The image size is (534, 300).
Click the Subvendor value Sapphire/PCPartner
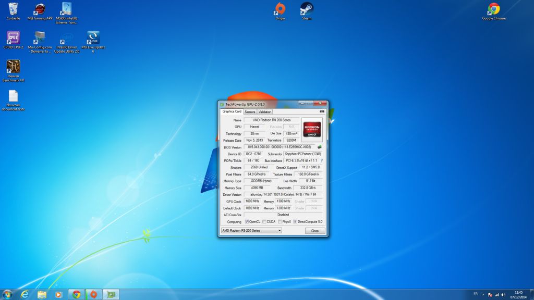coord(303,154)
